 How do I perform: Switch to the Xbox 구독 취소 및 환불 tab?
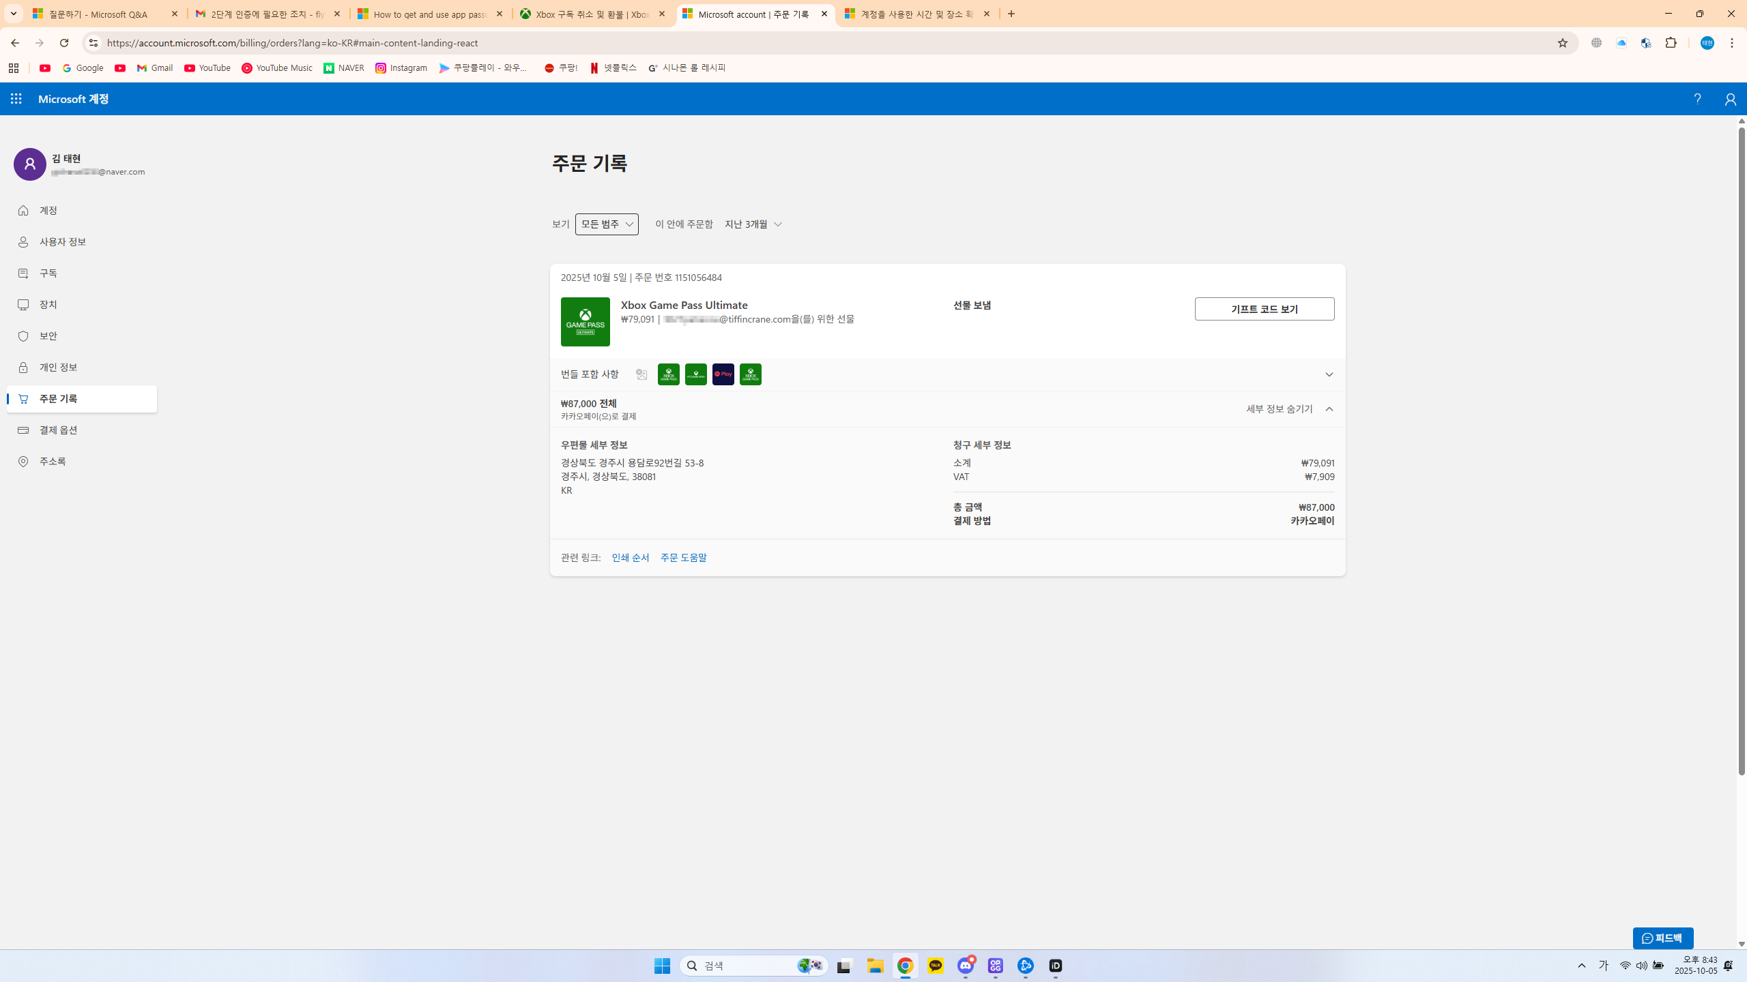click(586, 14)
